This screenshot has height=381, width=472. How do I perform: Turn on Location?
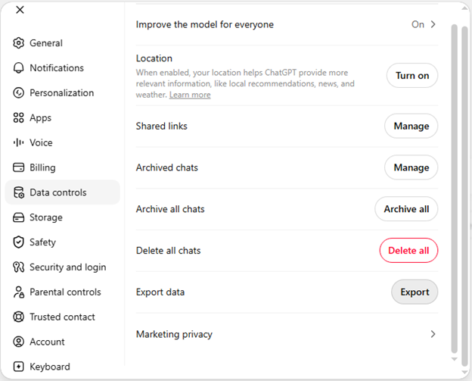[412, 75]
